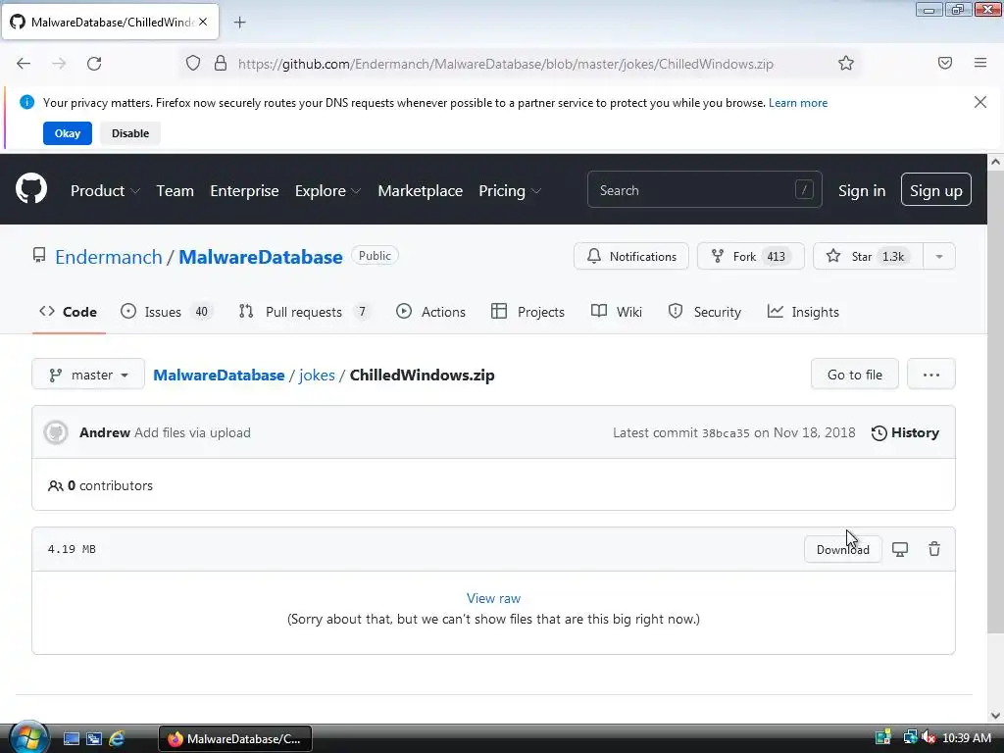Open the three-dots more options button
This screenshot has width=1004, height=753.
[931, 375]
